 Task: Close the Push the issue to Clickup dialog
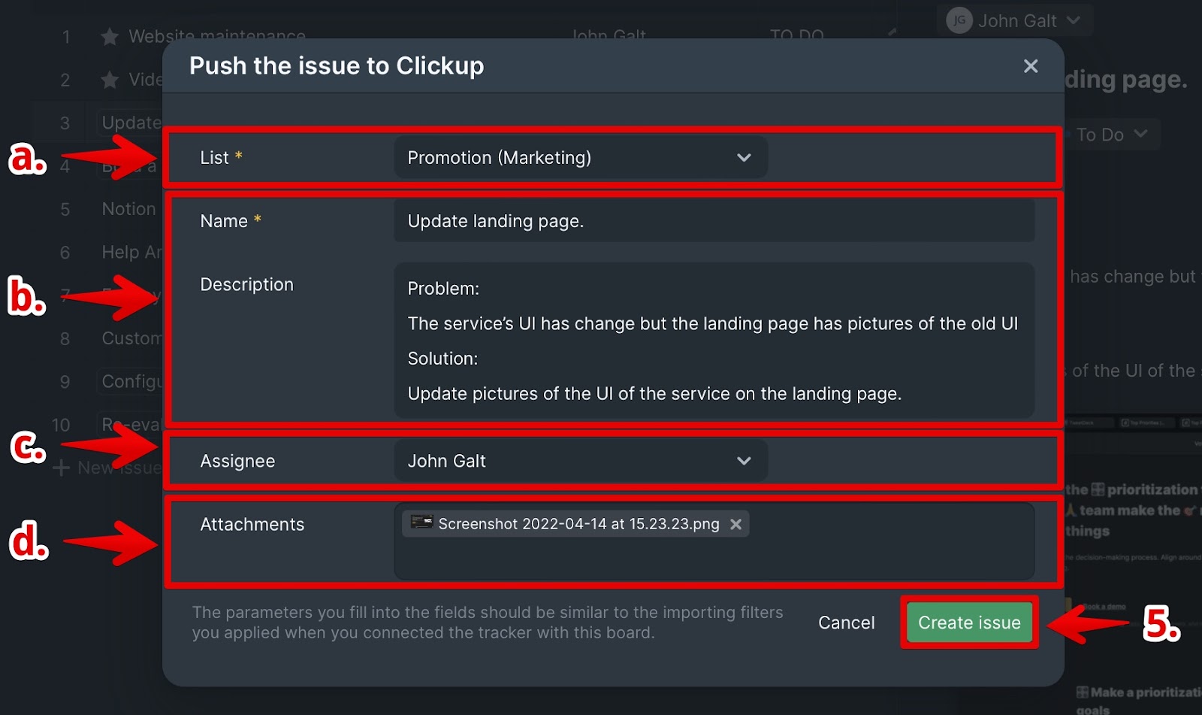click(1031, 66)
